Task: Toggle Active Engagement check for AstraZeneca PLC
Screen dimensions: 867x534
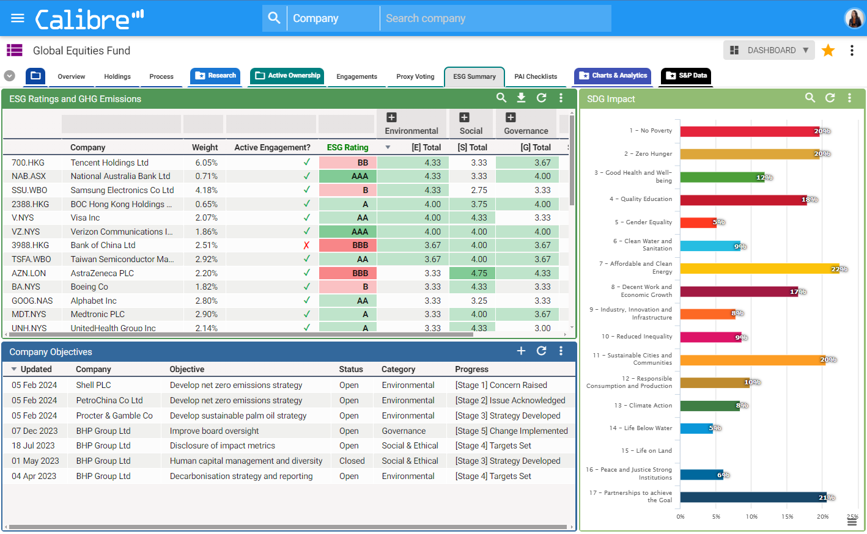Action: point(306,273)
